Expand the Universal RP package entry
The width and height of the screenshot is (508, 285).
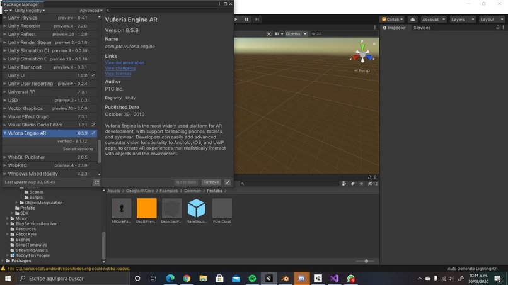[x=5, y=92]
